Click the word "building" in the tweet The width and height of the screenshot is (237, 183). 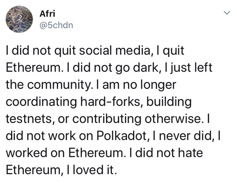tap(169, 102)
